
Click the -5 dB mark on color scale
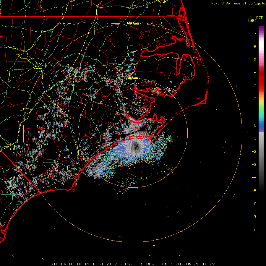pos(254,191)
